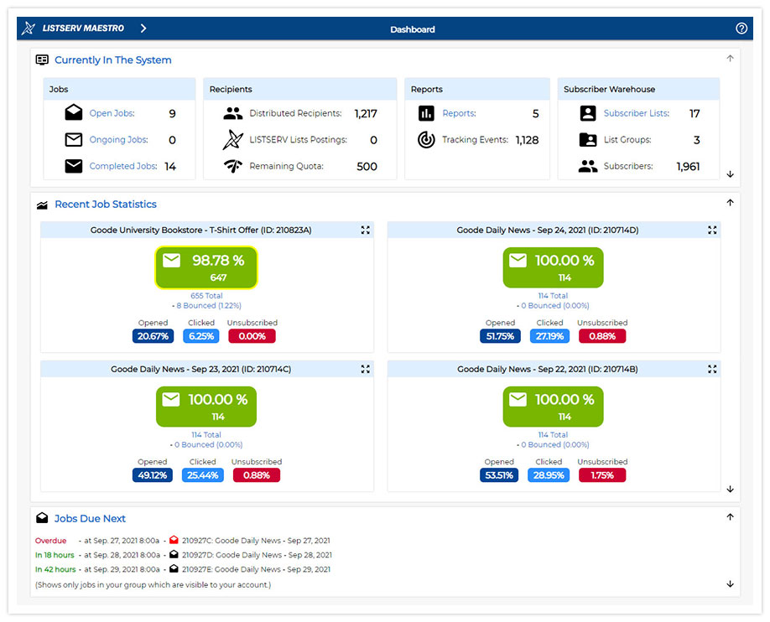Screen dimensions: 770x622
Task: Click the Clicked 6.25% badge
Action: tap(201, 336)
